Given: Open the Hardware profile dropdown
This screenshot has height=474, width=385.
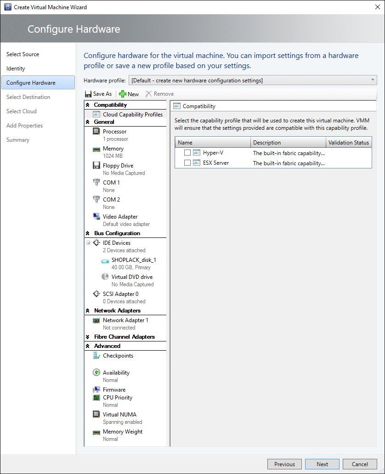Looking at the screenshot, I should tap(253, 81).
